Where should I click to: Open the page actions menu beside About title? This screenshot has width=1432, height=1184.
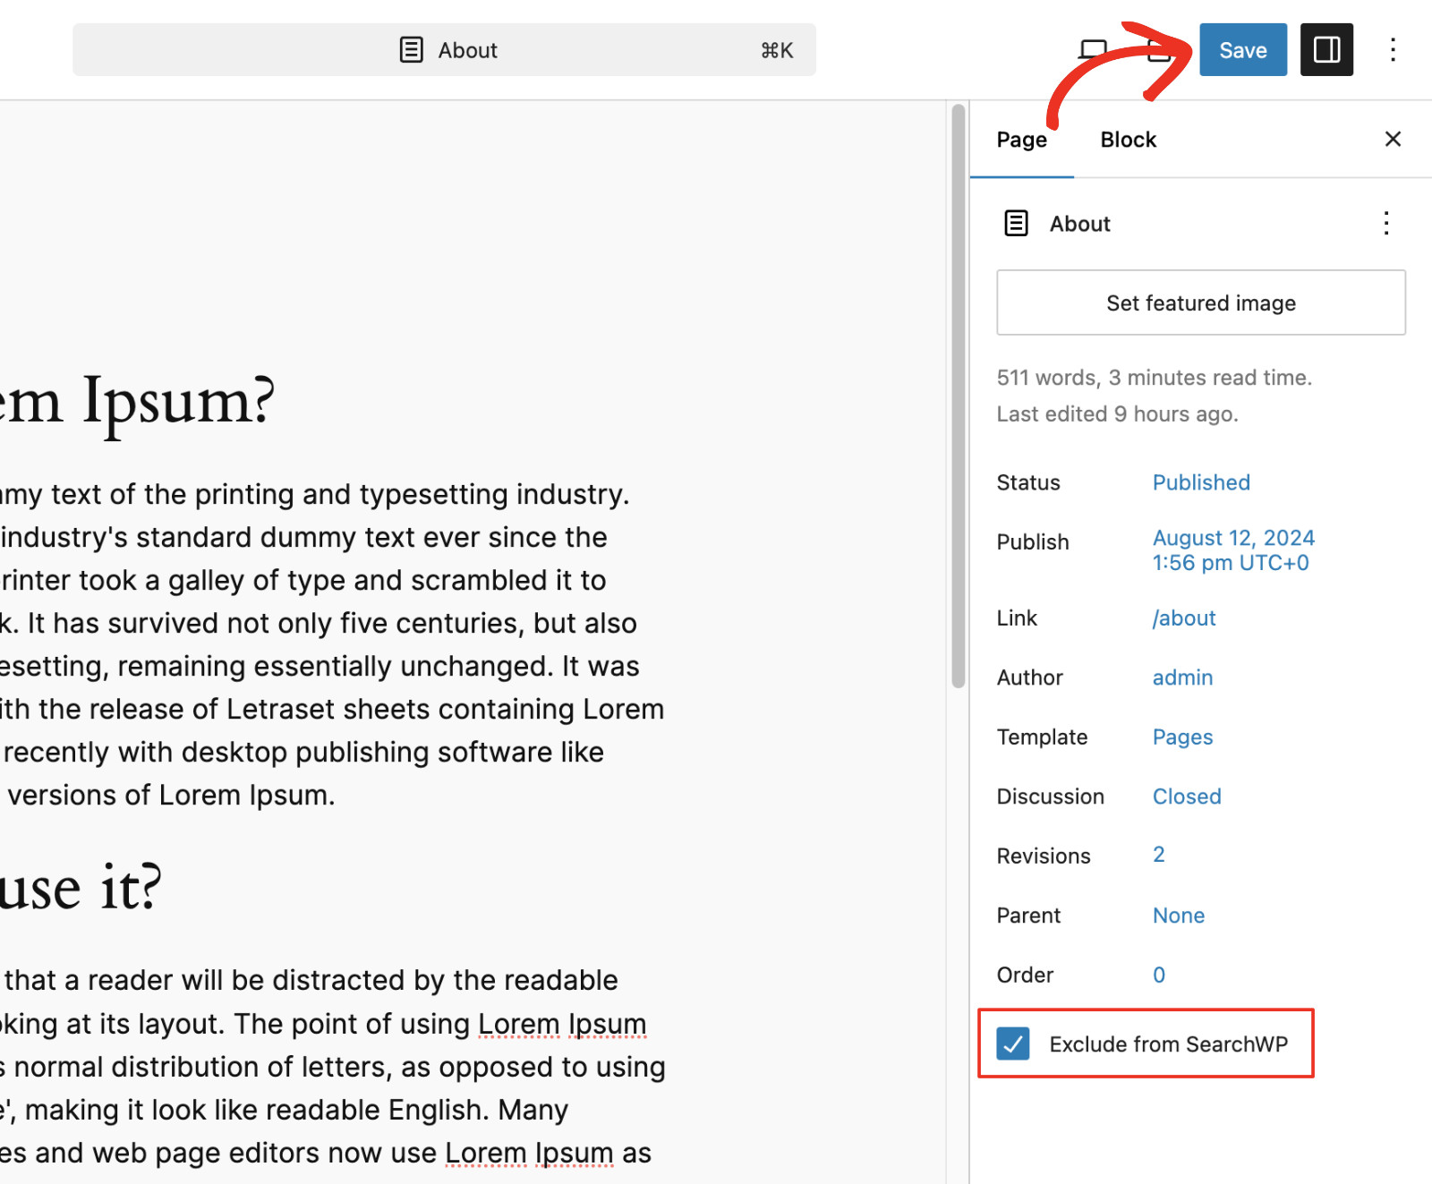point(1385,223)
